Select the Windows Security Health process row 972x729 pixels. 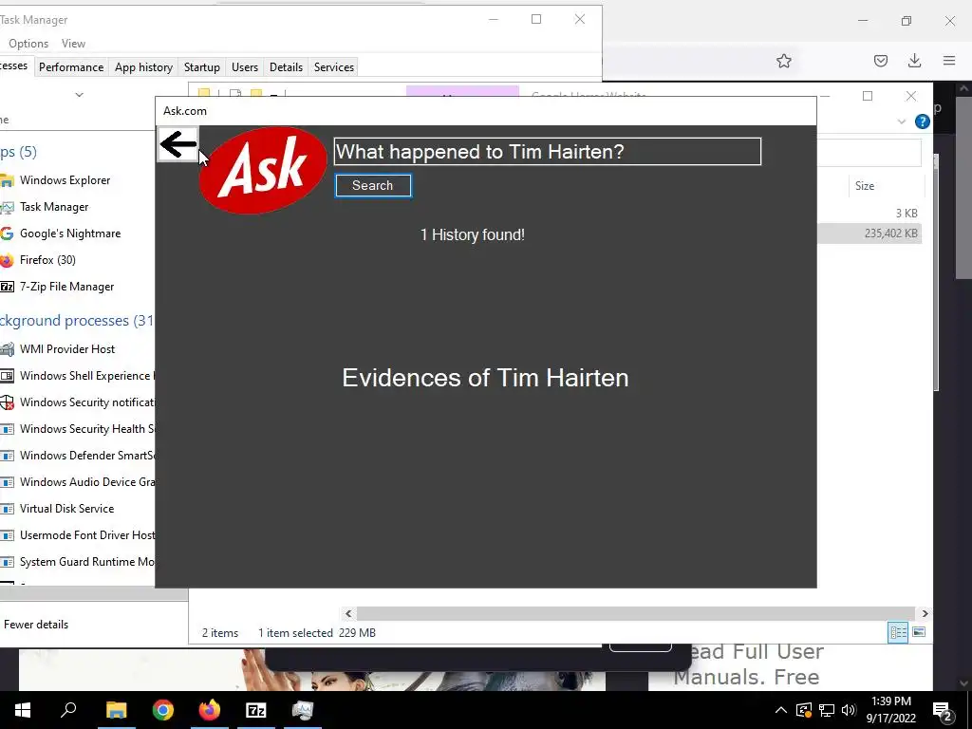tap(78, 429)
